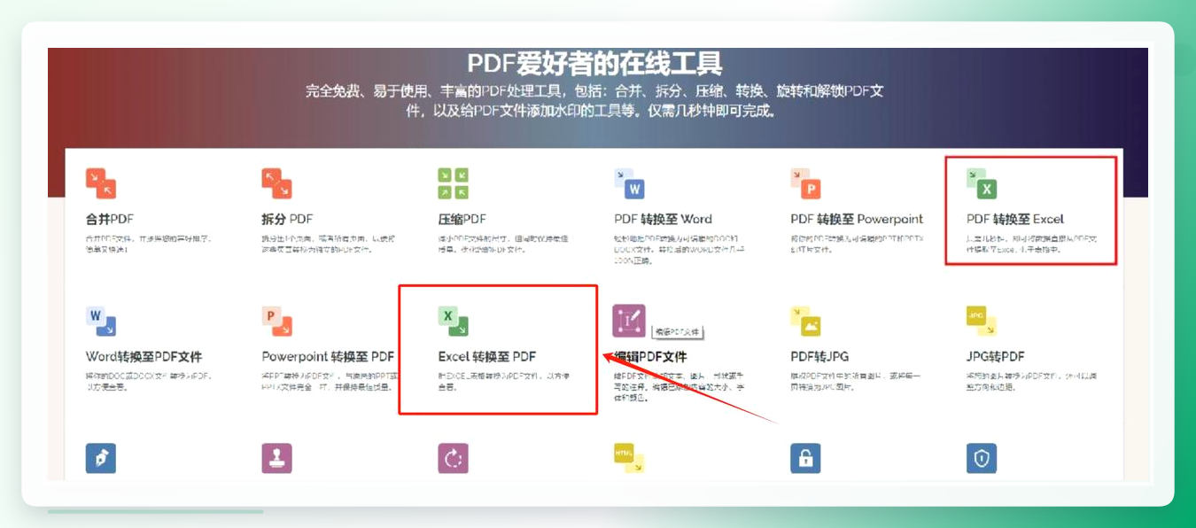Click the description under 压缩PDF
Viewport: 1196px width, 528px height.
(502, 245)
